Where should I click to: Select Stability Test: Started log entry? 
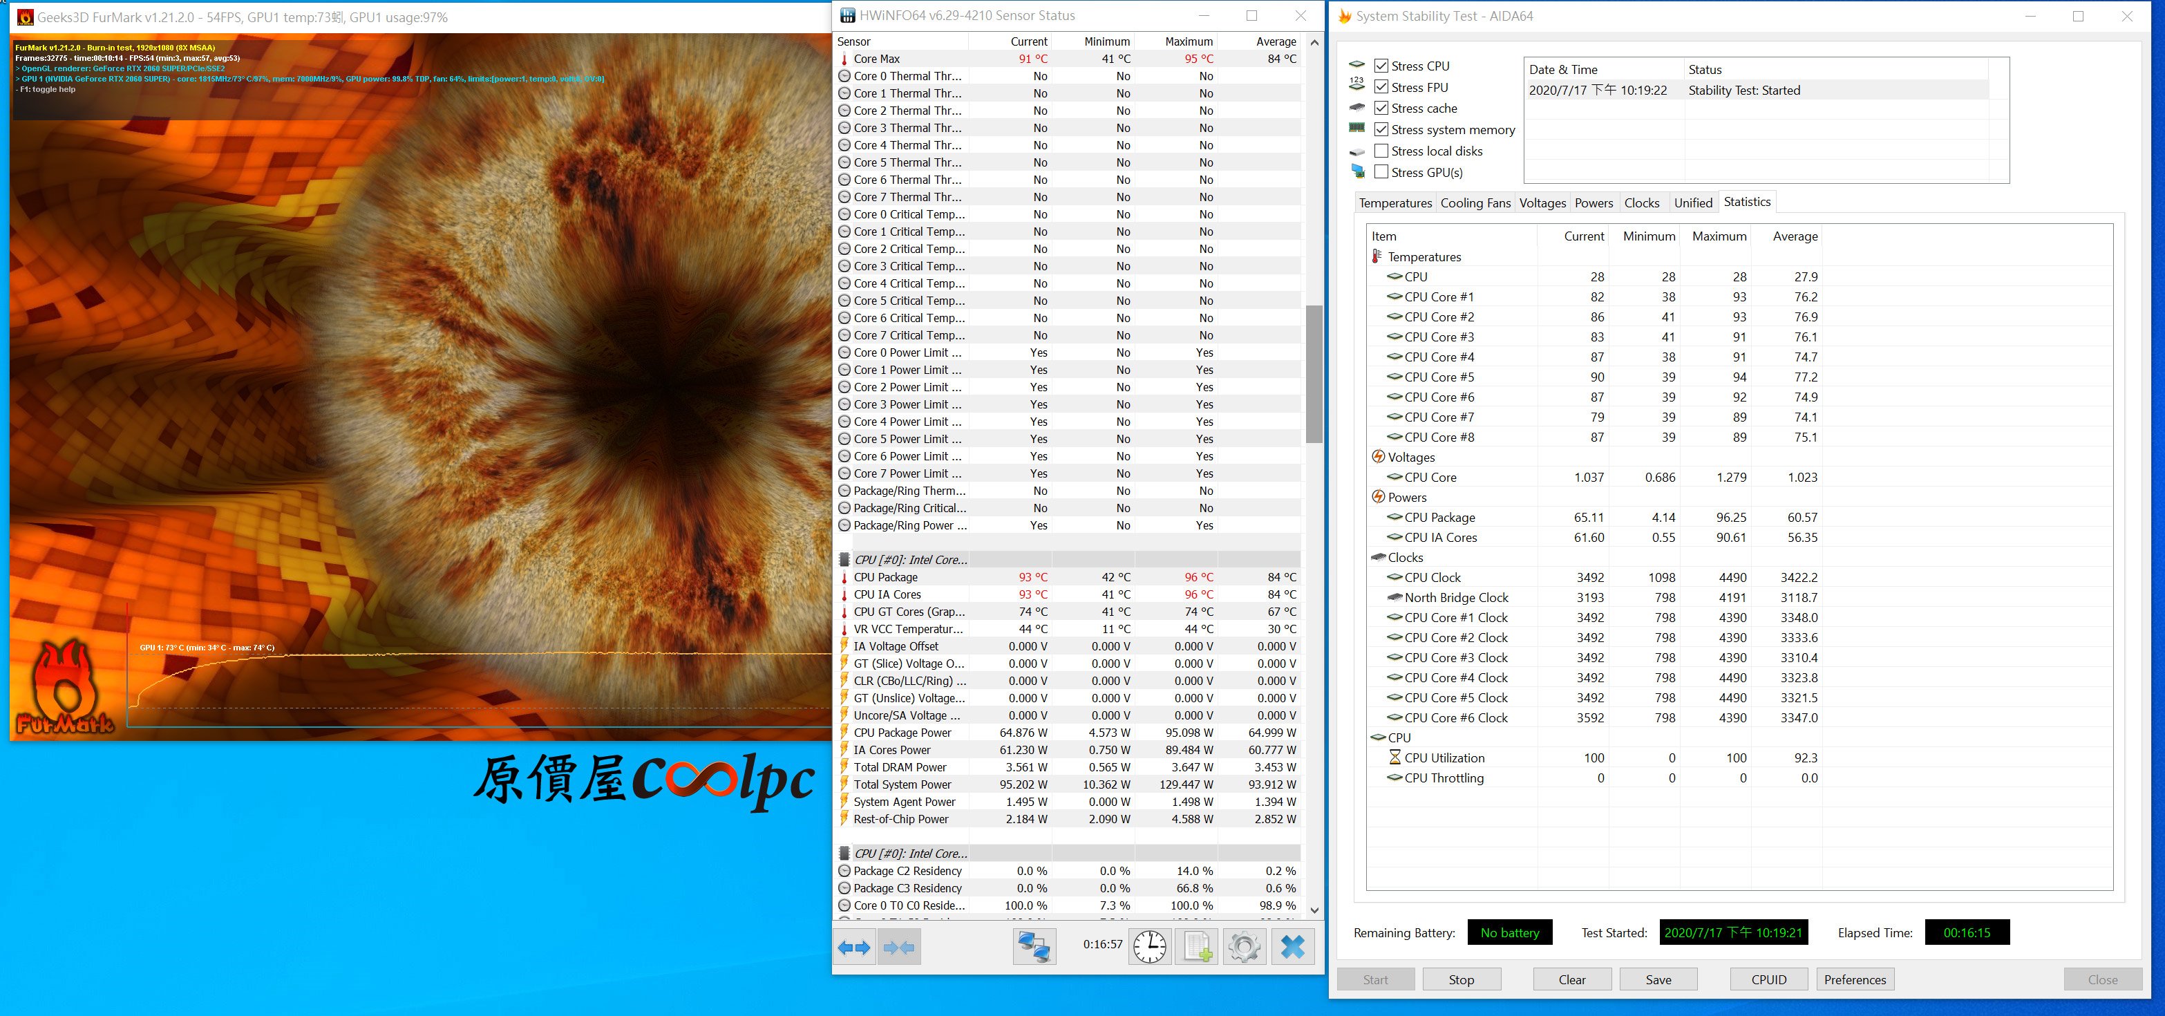pos(1757,90)
